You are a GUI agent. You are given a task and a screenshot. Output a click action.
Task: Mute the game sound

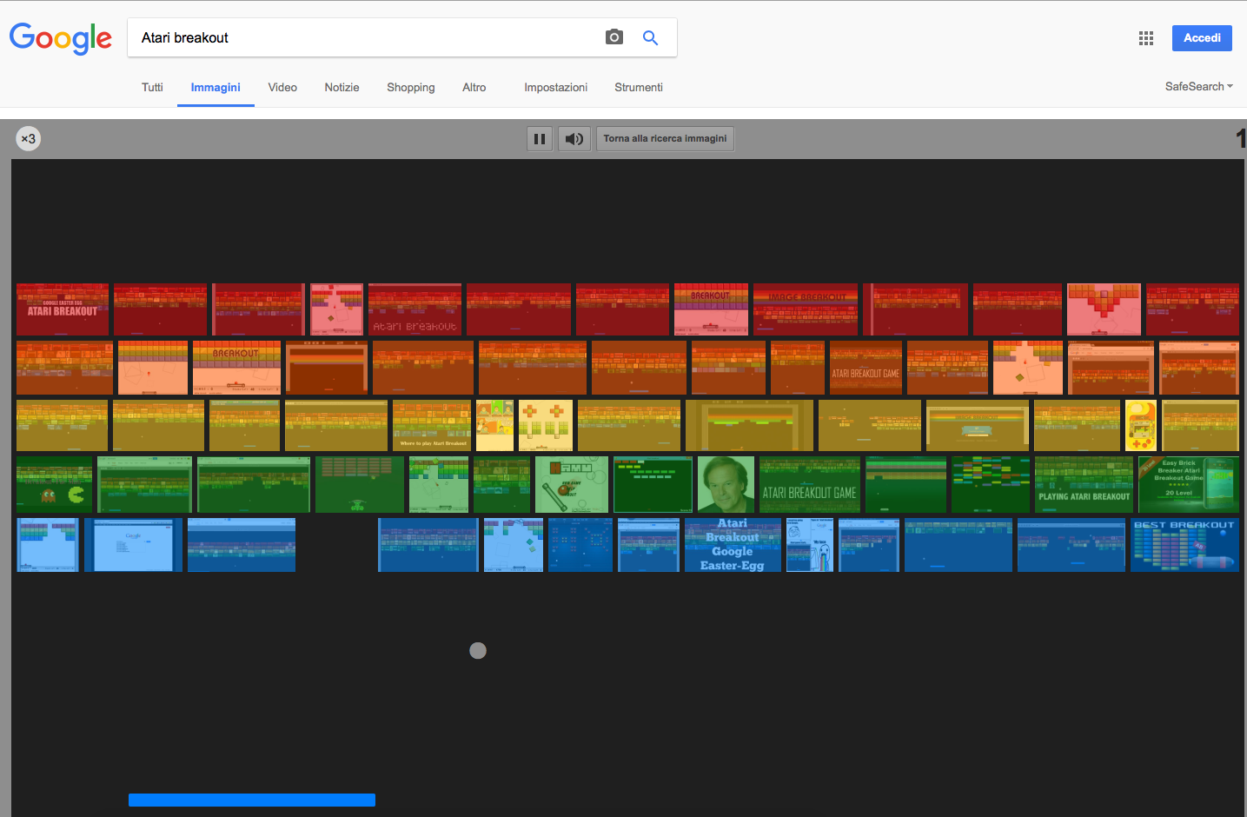(574, 139)
